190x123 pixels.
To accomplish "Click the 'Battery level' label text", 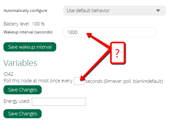I will [16, 24].
